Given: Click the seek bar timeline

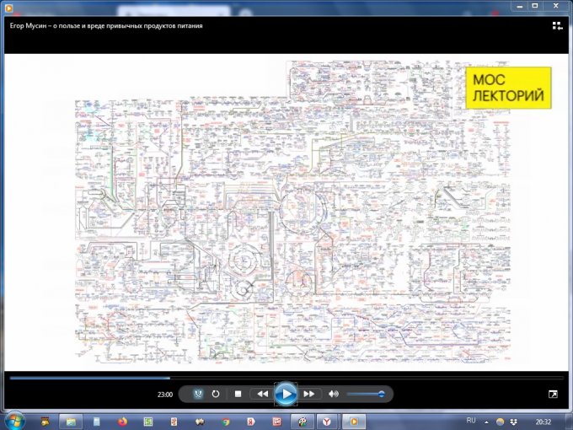Looking at the screenshot, I should [x=286, y=378].
